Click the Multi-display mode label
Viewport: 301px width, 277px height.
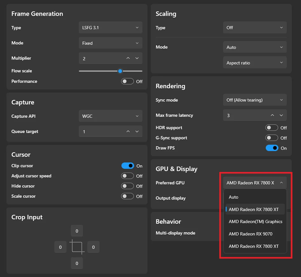coord(175,233)
